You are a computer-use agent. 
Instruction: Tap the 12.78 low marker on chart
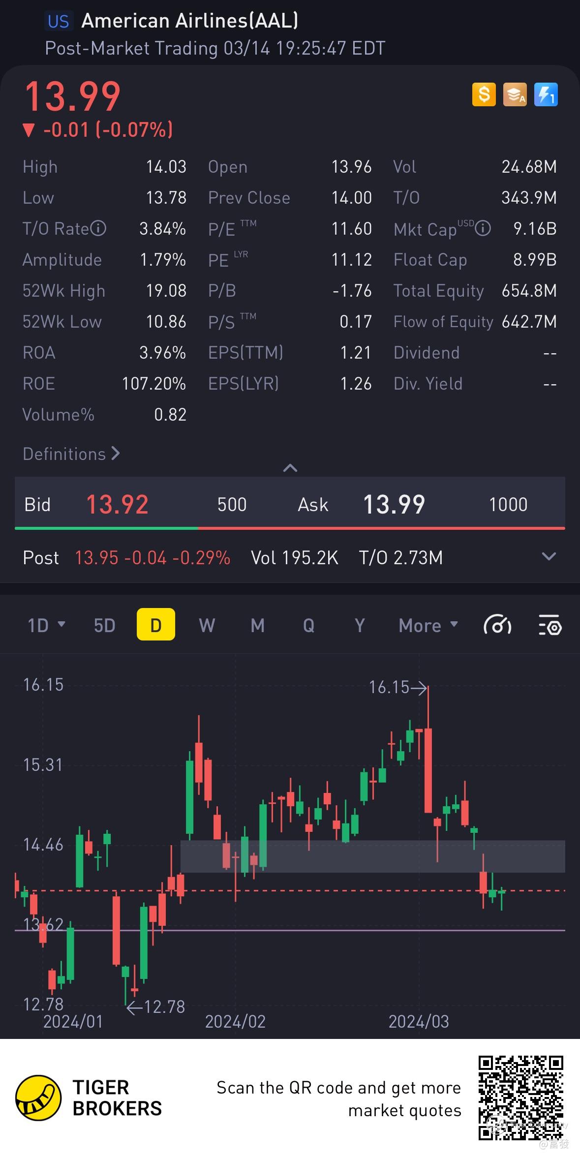click(x=156, y=1006)
